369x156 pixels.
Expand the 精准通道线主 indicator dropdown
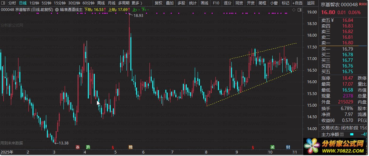[x=57, y=10]
